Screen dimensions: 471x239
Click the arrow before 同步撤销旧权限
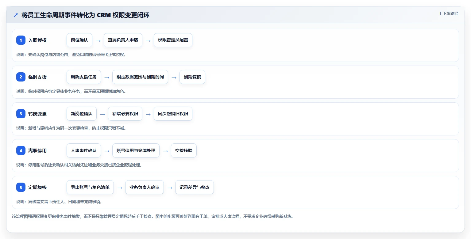click(148, 114)
